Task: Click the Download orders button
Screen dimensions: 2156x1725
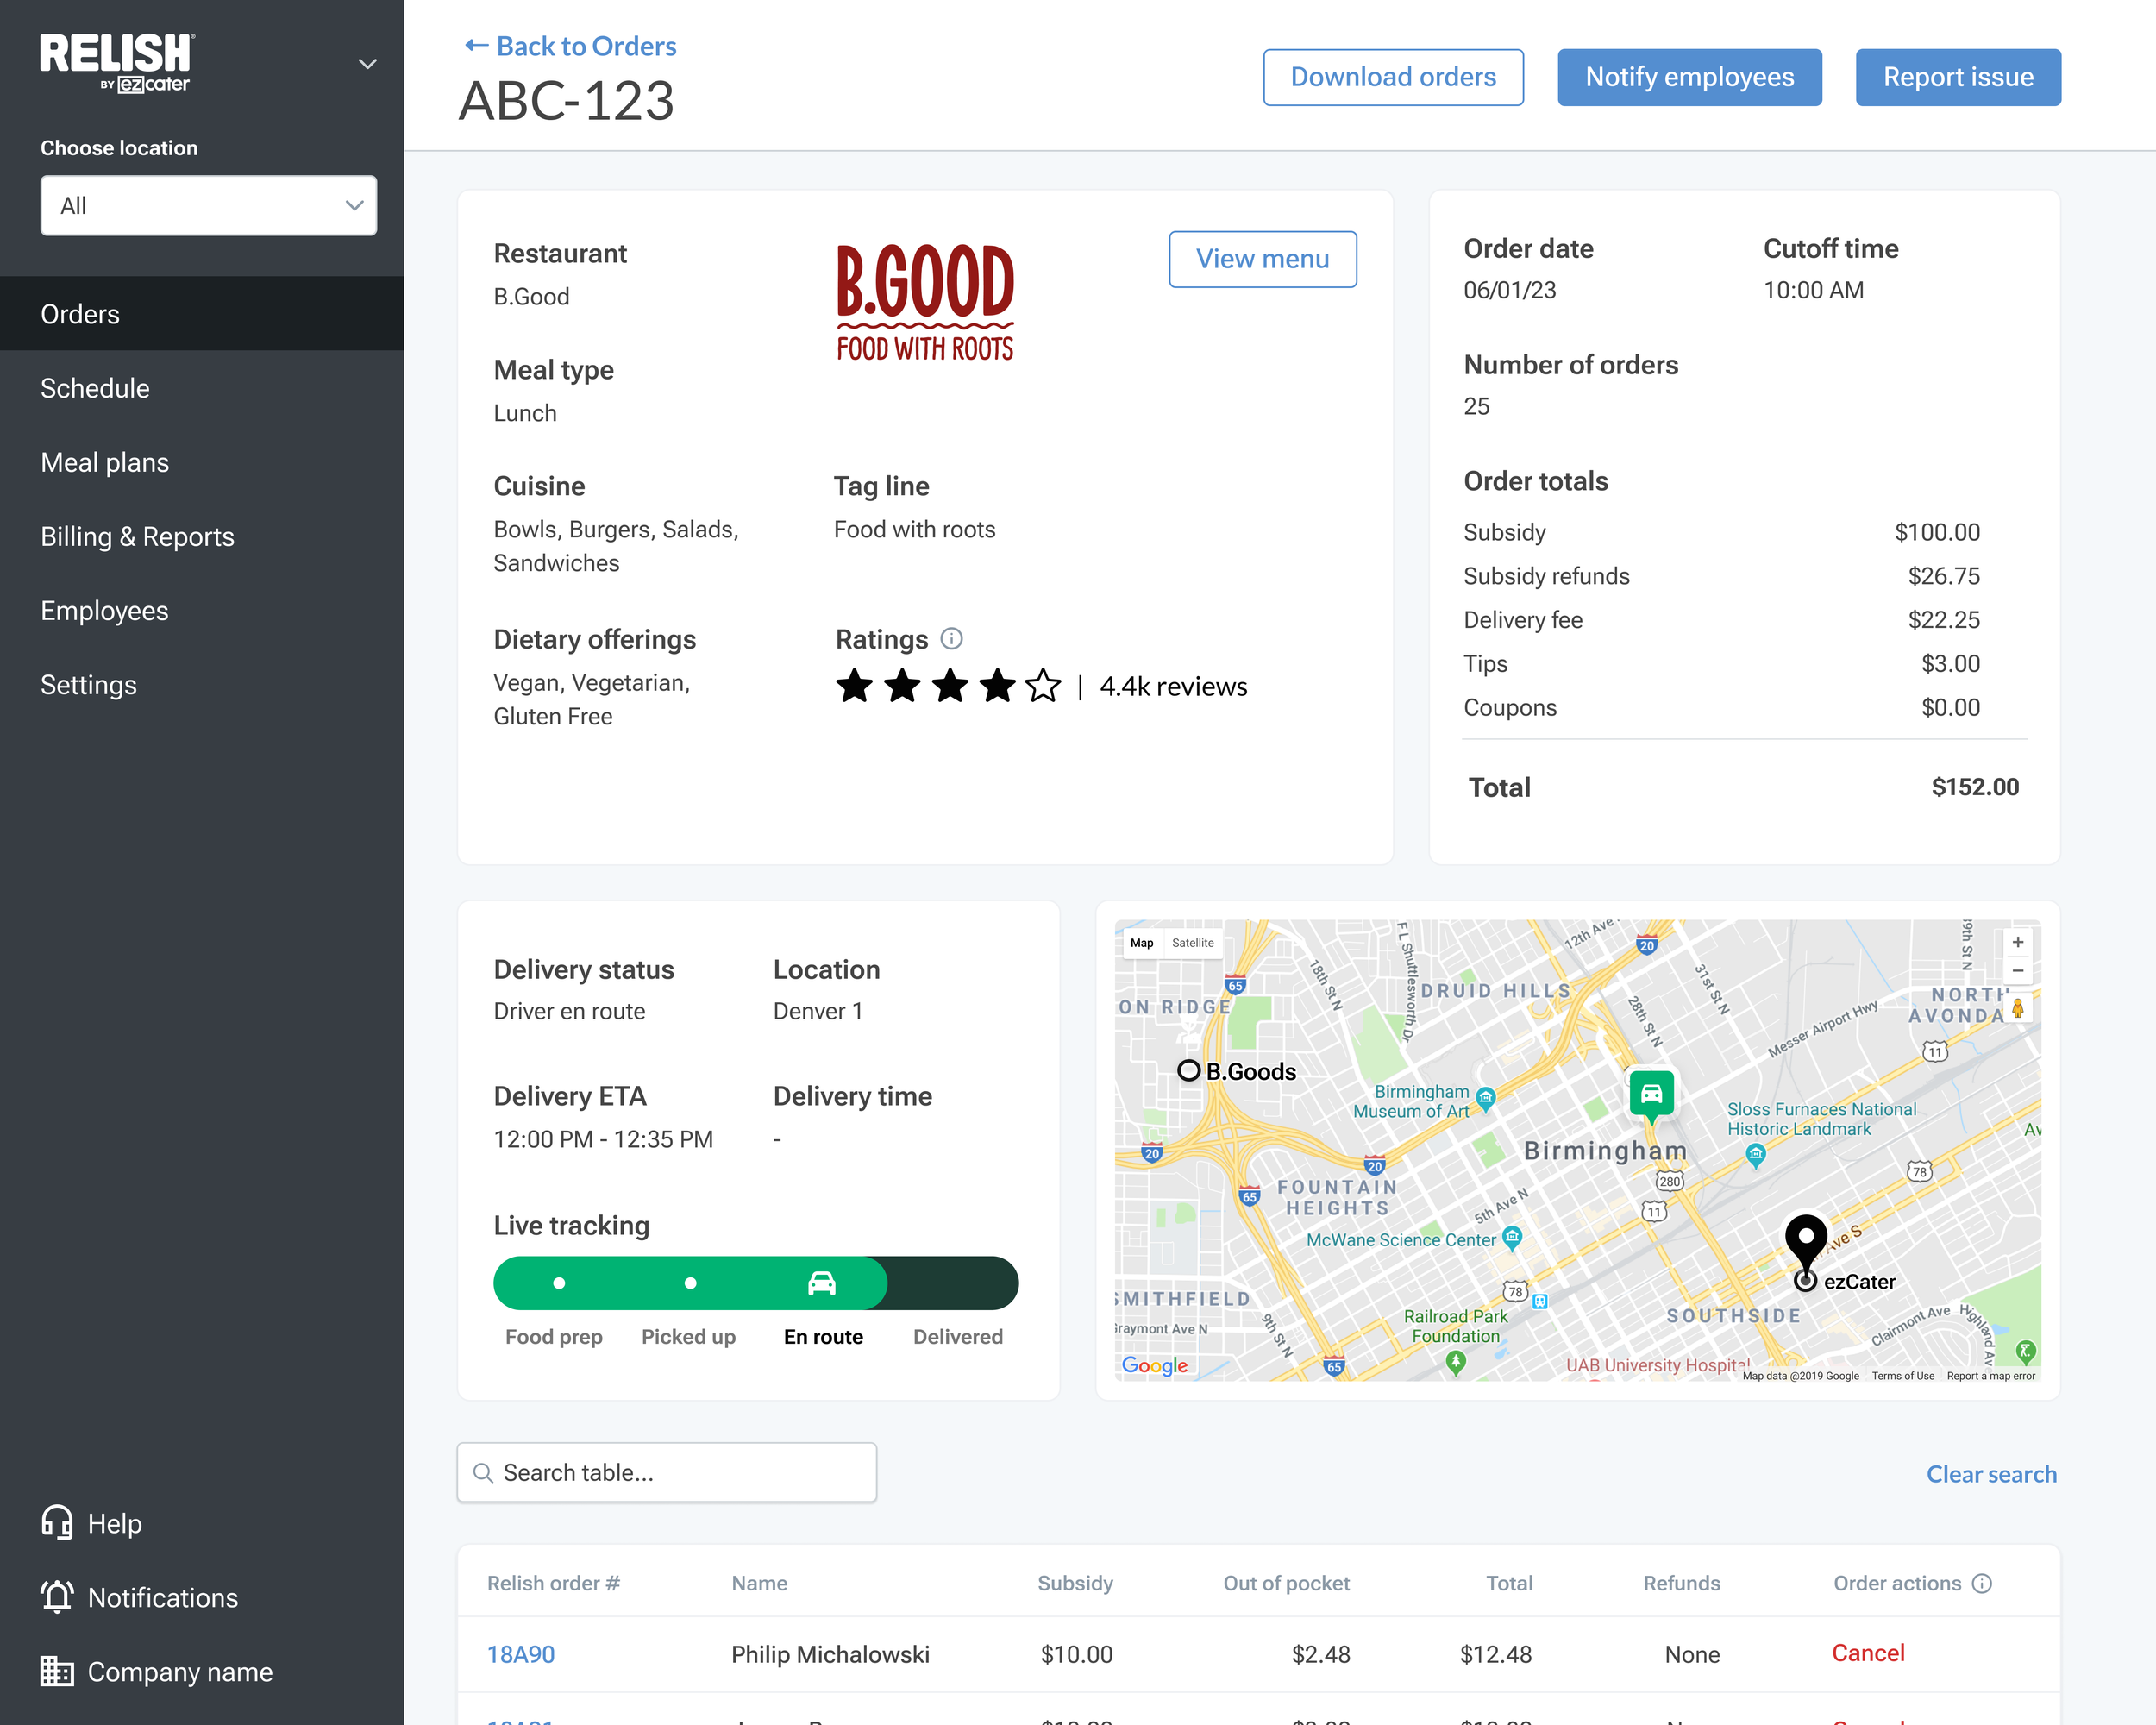Action: [1392, 77]
